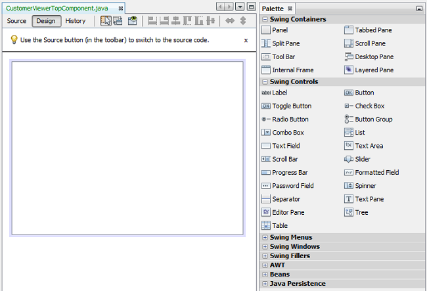Activate Connection Mode tool in toolbar

[x=118, y=21]
